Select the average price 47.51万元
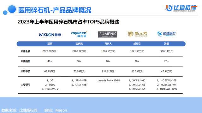 [x=166, y=71]
